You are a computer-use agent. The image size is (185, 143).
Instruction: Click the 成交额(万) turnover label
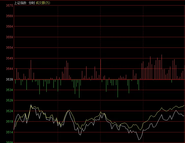43,3
